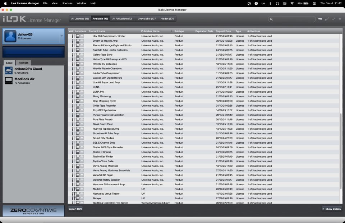345x223 pixels.
Task: Open the Licenses menu in menu bar
Action: pos(67,3)
